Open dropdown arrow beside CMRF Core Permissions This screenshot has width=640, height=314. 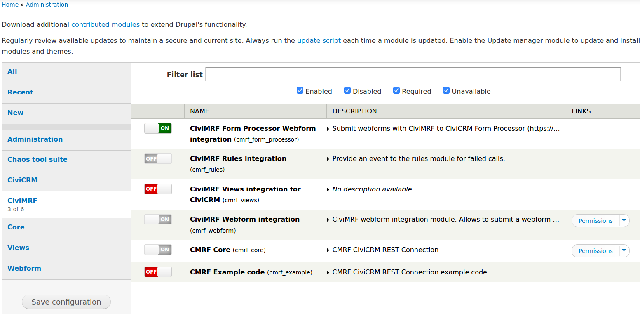coord(624,250)
